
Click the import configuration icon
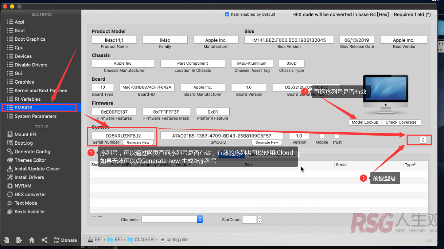pyautogui.click(x=7, y=240)
